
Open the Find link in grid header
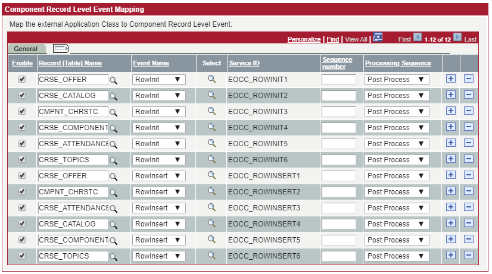(333, 39)
